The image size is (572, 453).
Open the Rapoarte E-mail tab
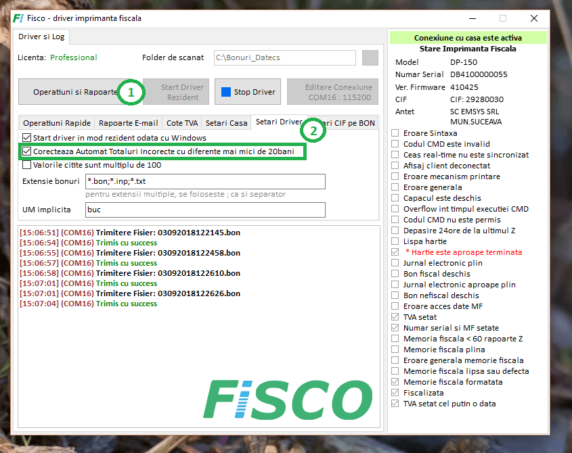(x=129, y=123)
